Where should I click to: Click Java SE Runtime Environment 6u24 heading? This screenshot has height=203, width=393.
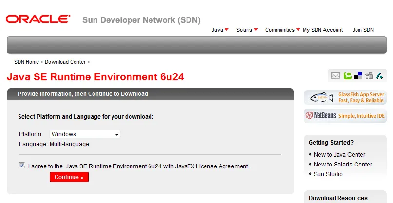point(95,77)
